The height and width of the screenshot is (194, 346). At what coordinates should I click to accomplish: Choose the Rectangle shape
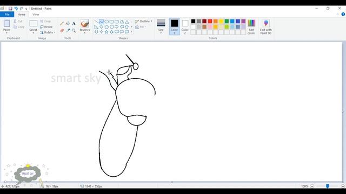click(112, 22)
